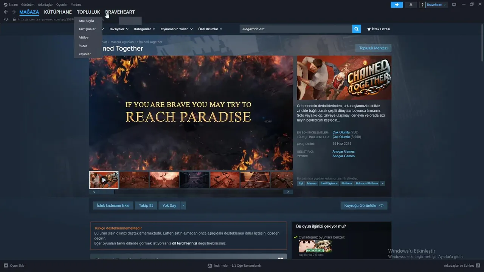The height and width of the screenshot is (272, 484).
Task: Reload the page with the refresh icon
Action: coord(6,19)
